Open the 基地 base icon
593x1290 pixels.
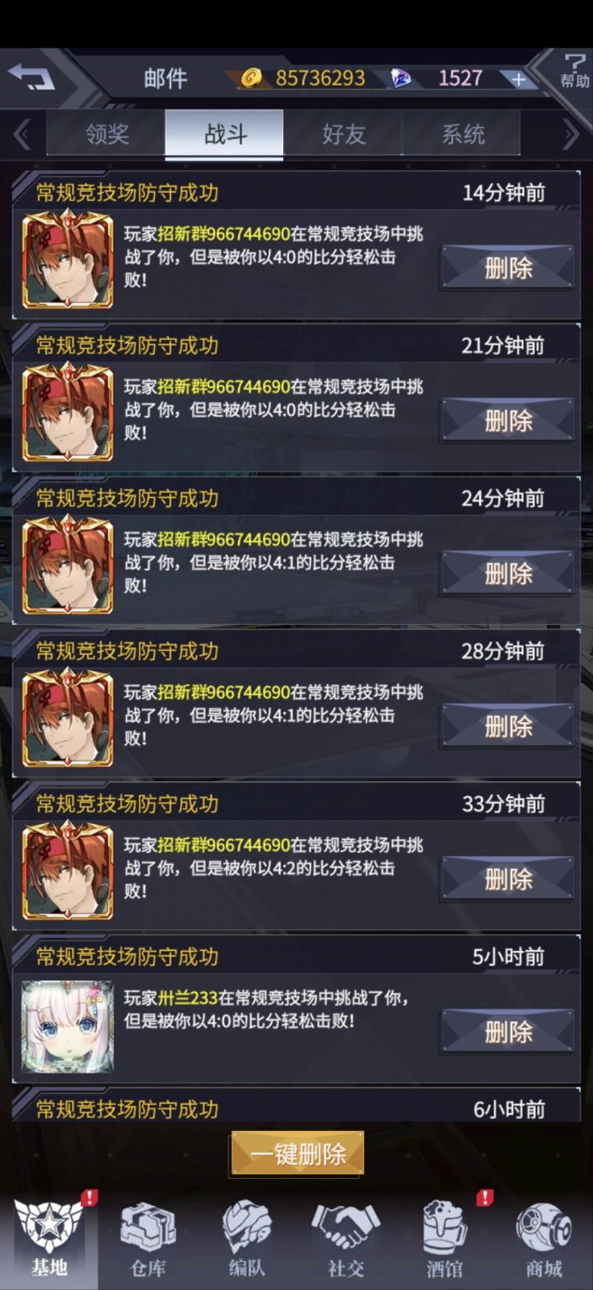[49, 1236]
